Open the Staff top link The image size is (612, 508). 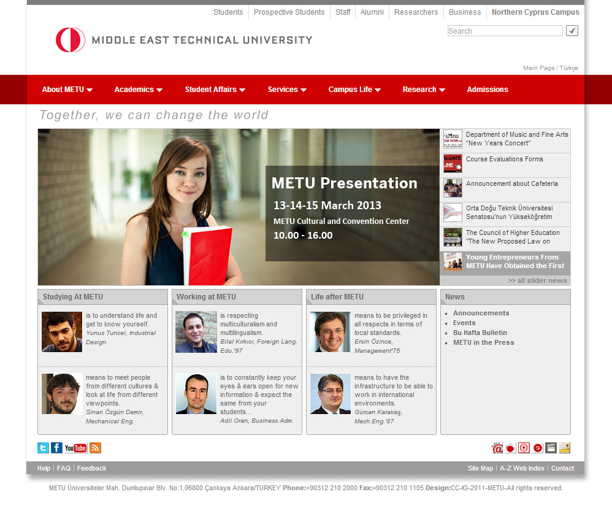[x=343, y=12]
